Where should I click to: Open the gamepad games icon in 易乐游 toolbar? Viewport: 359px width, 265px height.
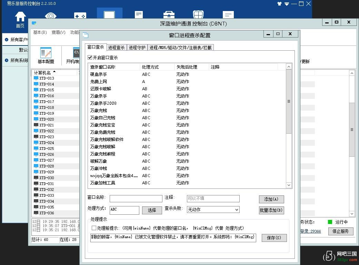80,16
